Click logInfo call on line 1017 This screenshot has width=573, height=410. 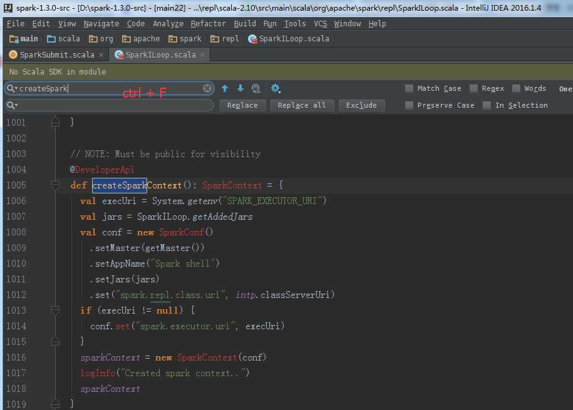[x=98, y=373]
